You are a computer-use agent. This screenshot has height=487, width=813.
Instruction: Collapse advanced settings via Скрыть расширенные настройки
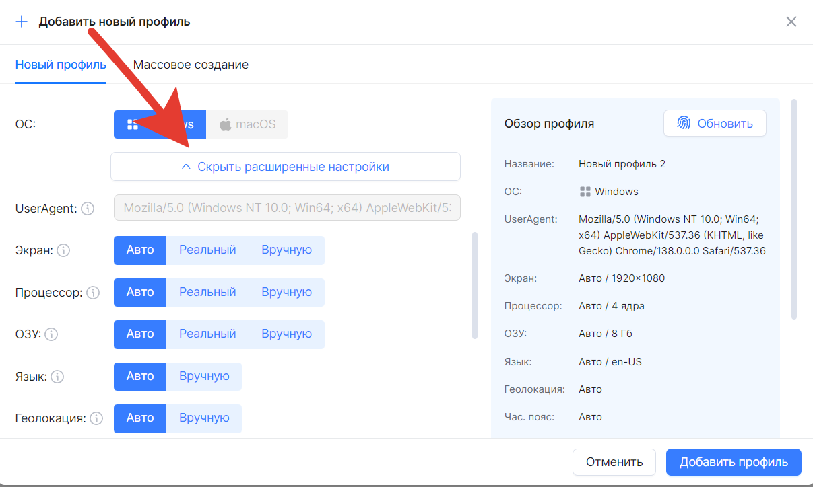pyautogui.click(x=285, y=166)
